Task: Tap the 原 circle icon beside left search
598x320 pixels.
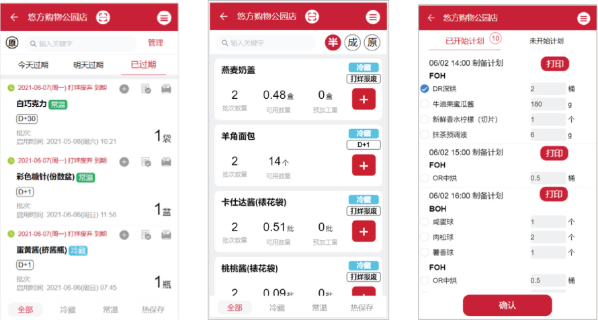Action: 12,43
